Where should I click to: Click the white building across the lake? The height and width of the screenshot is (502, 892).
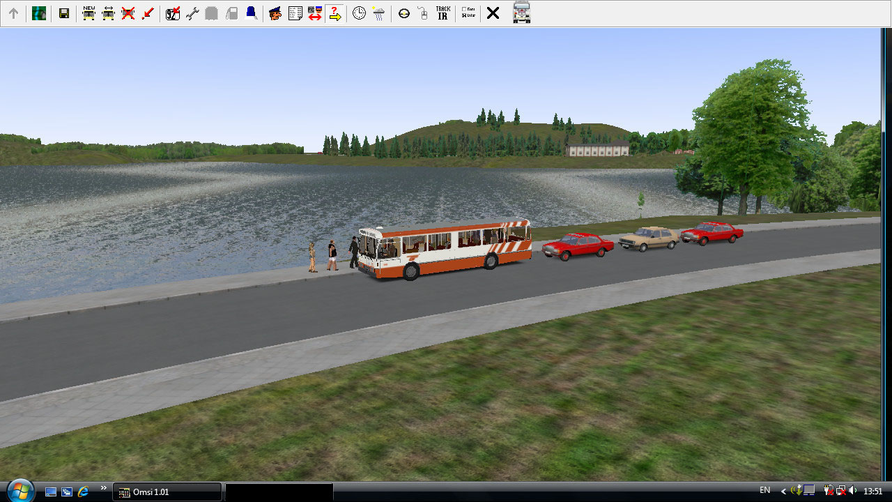[x=598, y=148]
